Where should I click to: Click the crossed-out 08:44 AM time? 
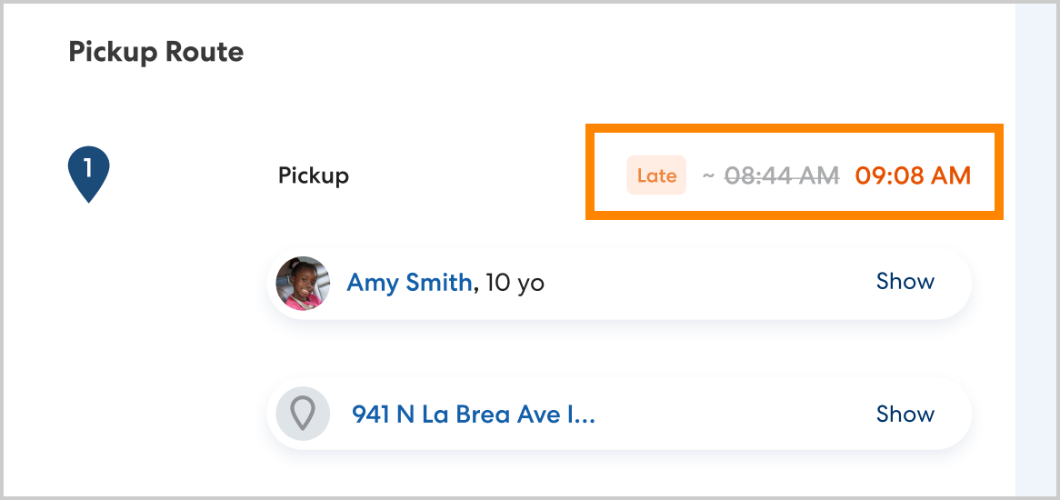click(782, 175)
